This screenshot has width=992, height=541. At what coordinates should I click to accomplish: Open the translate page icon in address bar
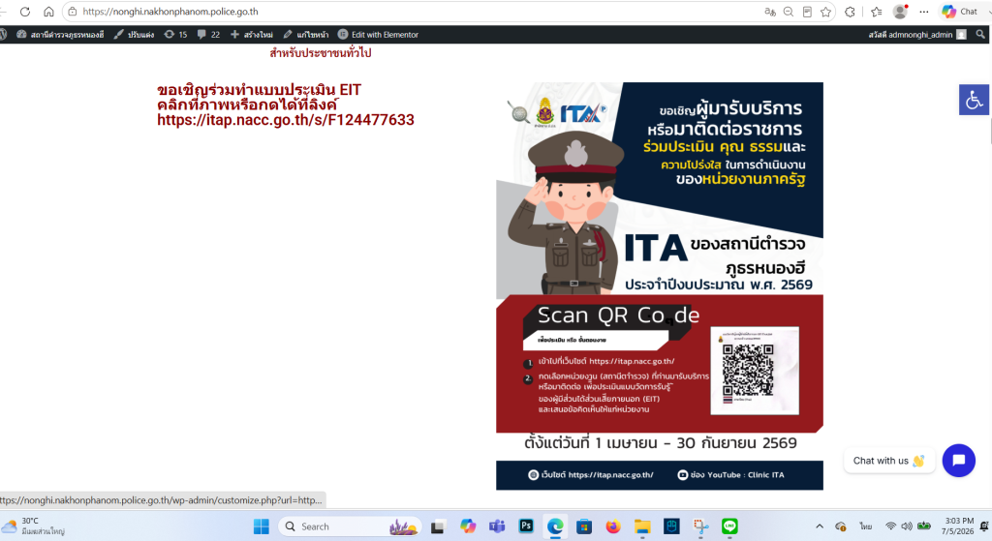pos(770,12)
